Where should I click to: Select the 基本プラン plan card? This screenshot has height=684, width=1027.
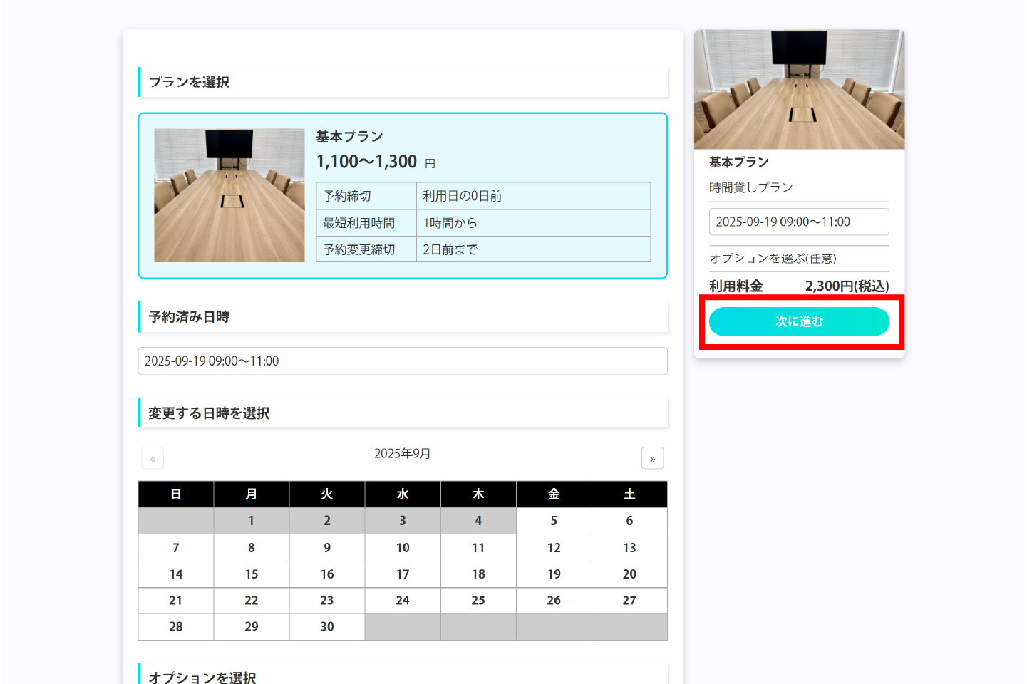(402, 195)
